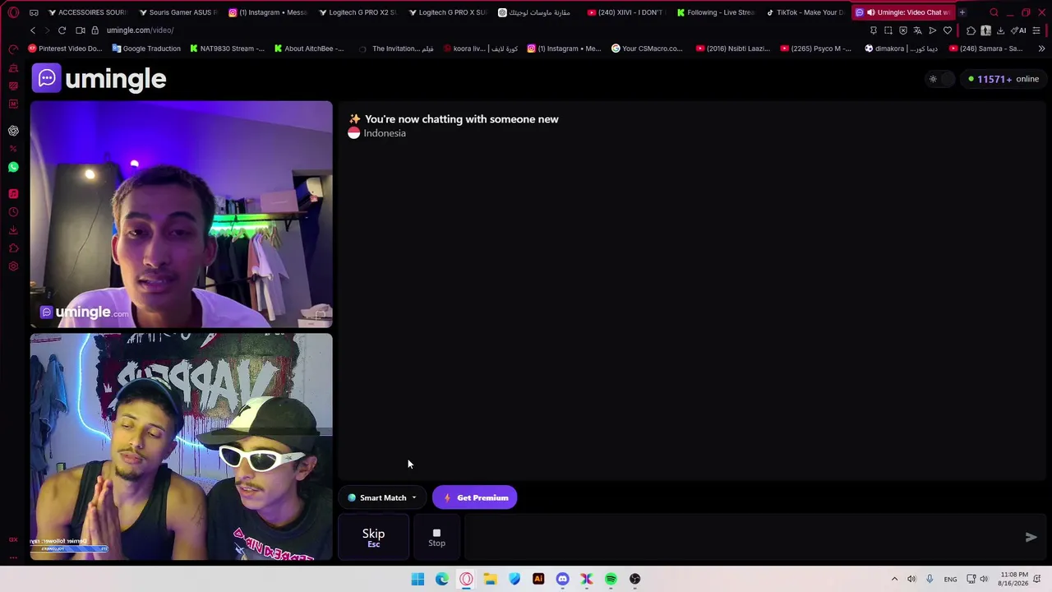Expand the Smart Match dropdown

coord(382,497)
